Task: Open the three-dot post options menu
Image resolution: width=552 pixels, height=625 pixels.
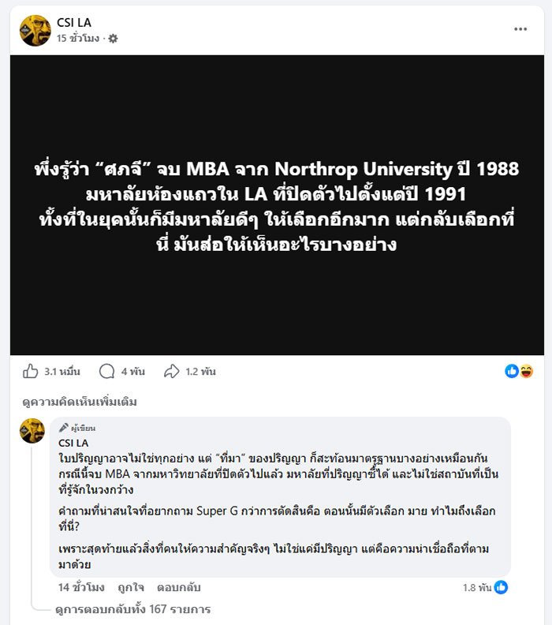Action: pos(520,29)
